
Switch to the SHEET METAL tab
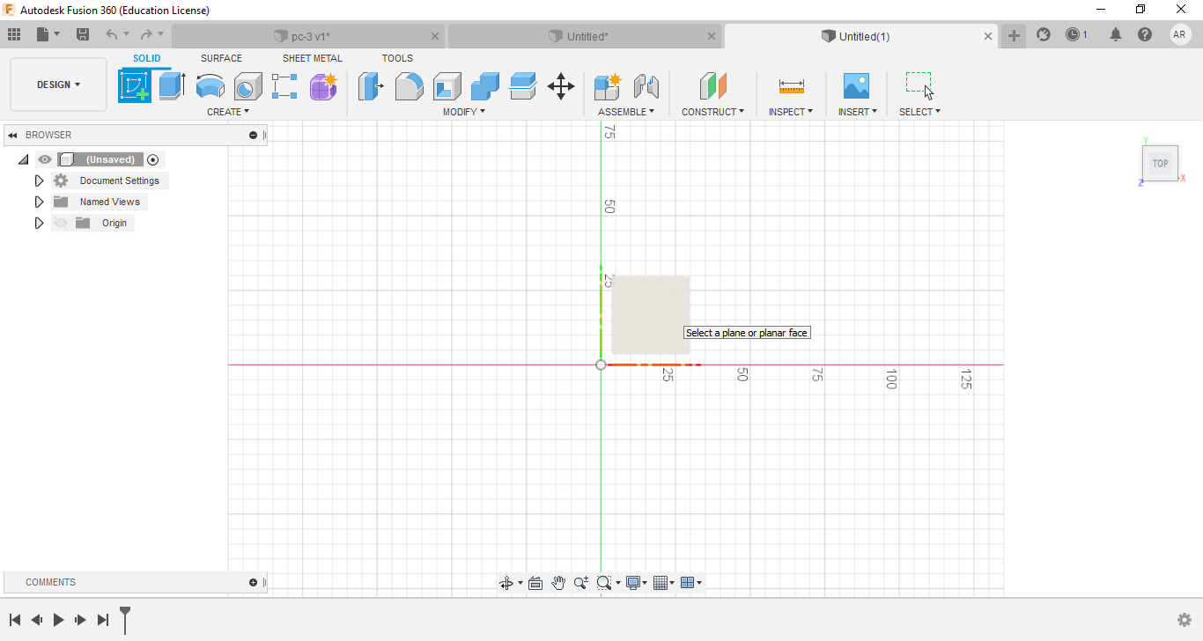coord(313,58)
